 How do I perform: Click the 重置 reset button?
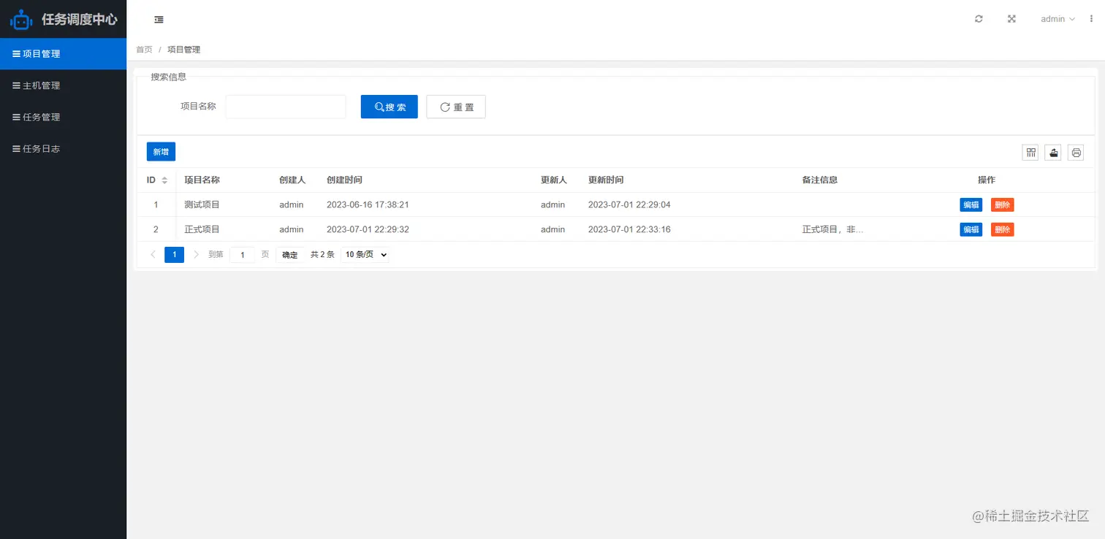[x=456, y=107]
